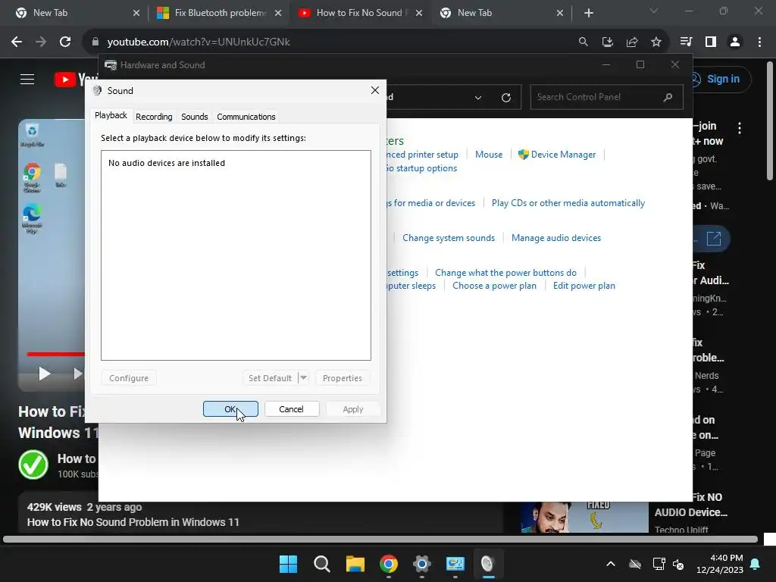The width and height of the screenshot is (776, 582).
Task: Click Change what the power buttons do
Action: tap(505, 273)
